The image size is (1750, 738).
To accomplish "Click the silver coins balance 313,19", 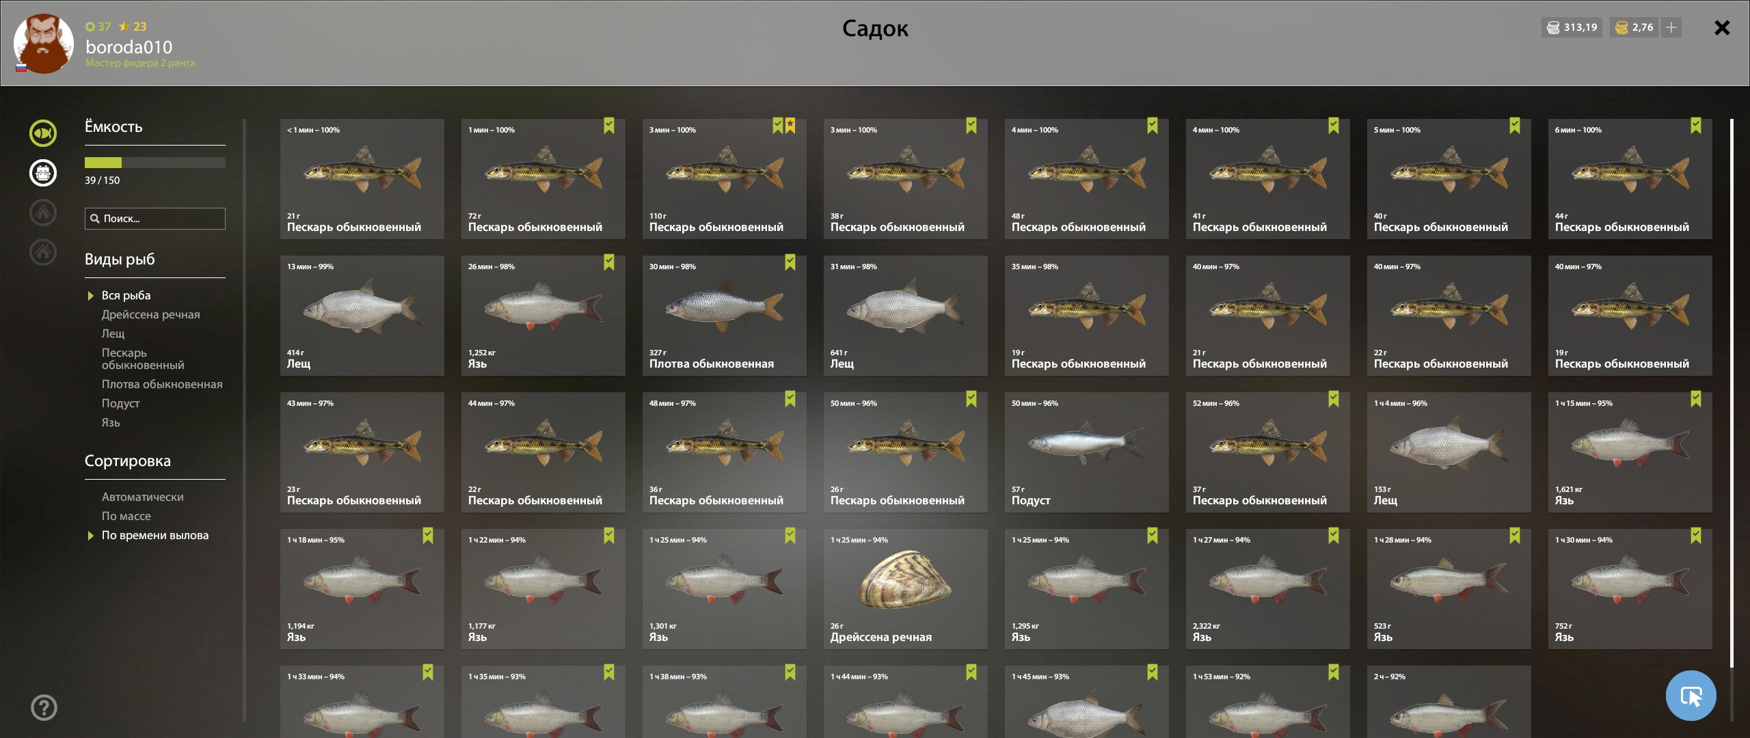I will click(x=1572, y=27).
